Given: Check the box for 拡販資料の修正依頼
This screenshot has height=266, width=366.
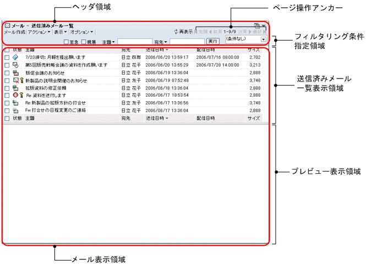Looking at the screenshot, I should [x=7, y=88].
